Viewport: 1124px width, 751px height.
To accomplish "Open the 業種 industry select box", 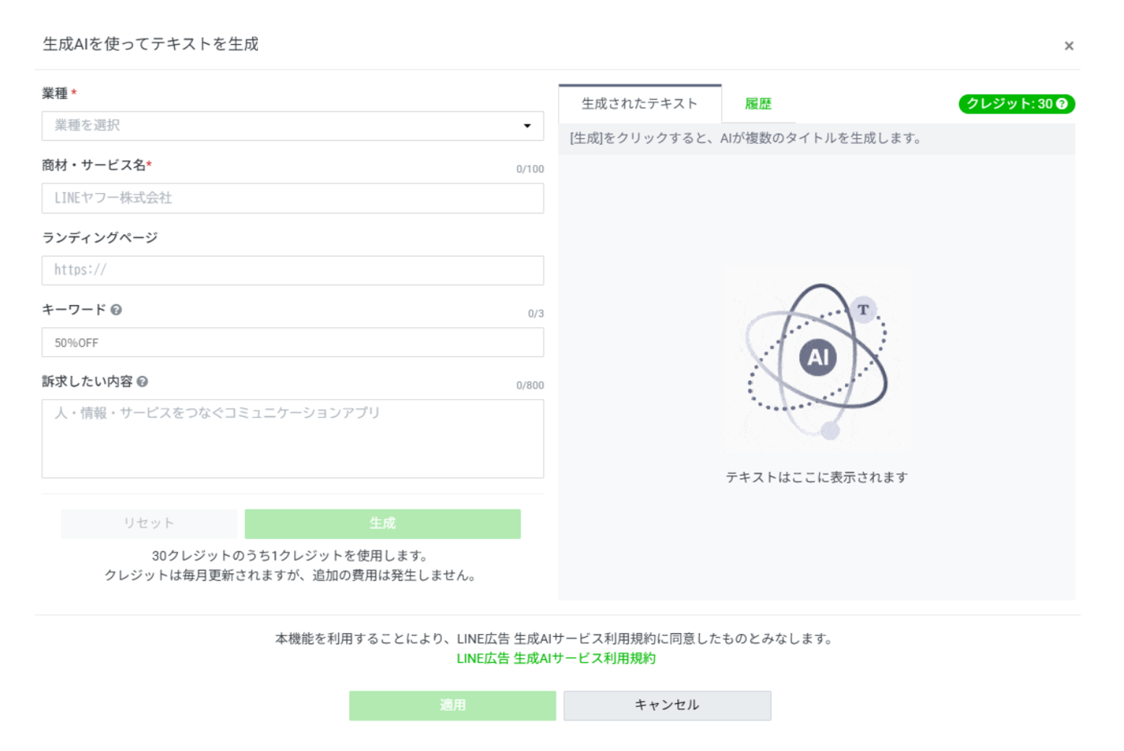I will pyautogui.click(x=282, y=126).
